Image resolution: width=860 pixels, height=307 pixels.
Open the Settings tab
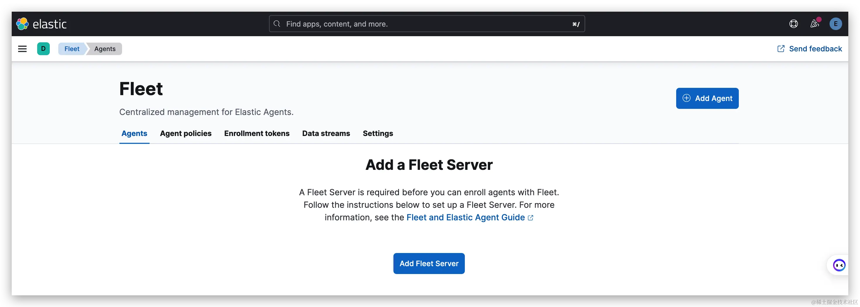[x=378, y=134]
